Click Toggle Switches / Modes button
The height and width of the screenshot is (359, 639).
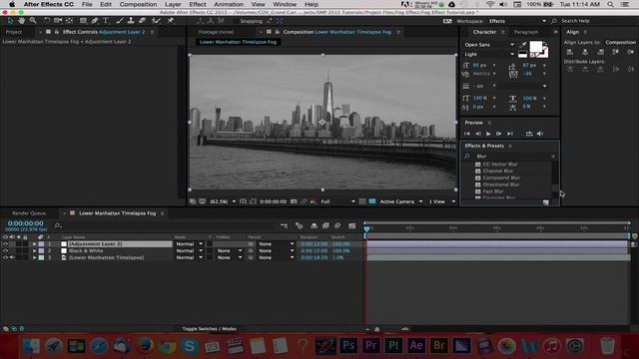click(209, 329)
